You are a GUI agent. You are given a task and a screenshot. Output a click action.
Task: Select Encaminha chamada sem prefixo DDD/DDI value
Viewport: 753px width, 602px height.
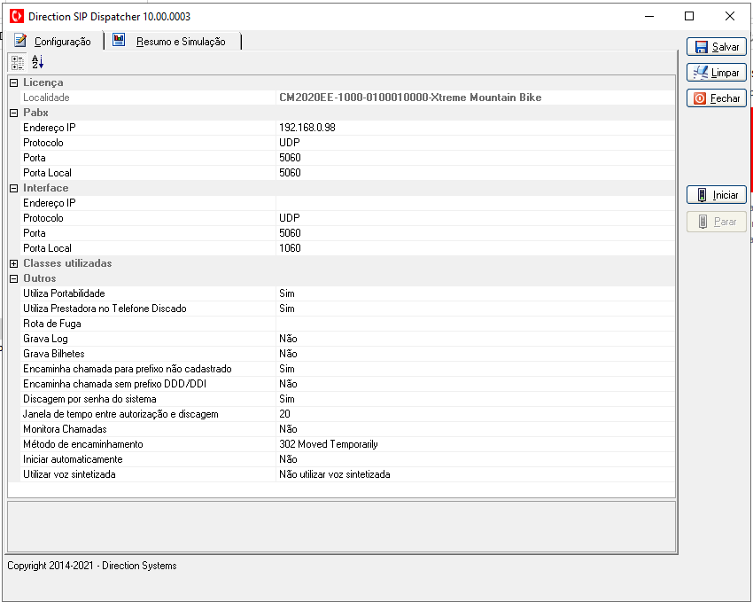pyautogui.click(x=476, y=384)
